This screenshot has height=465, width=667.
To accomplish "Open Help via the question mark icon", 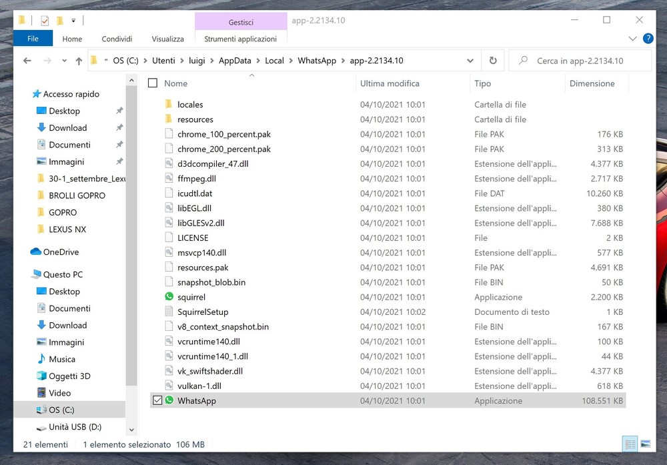I will point(648,38).
